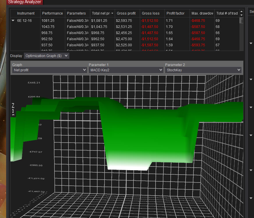Select the performance value 1081.25
The image size is (254, 218).
click(x=48, y=21)
